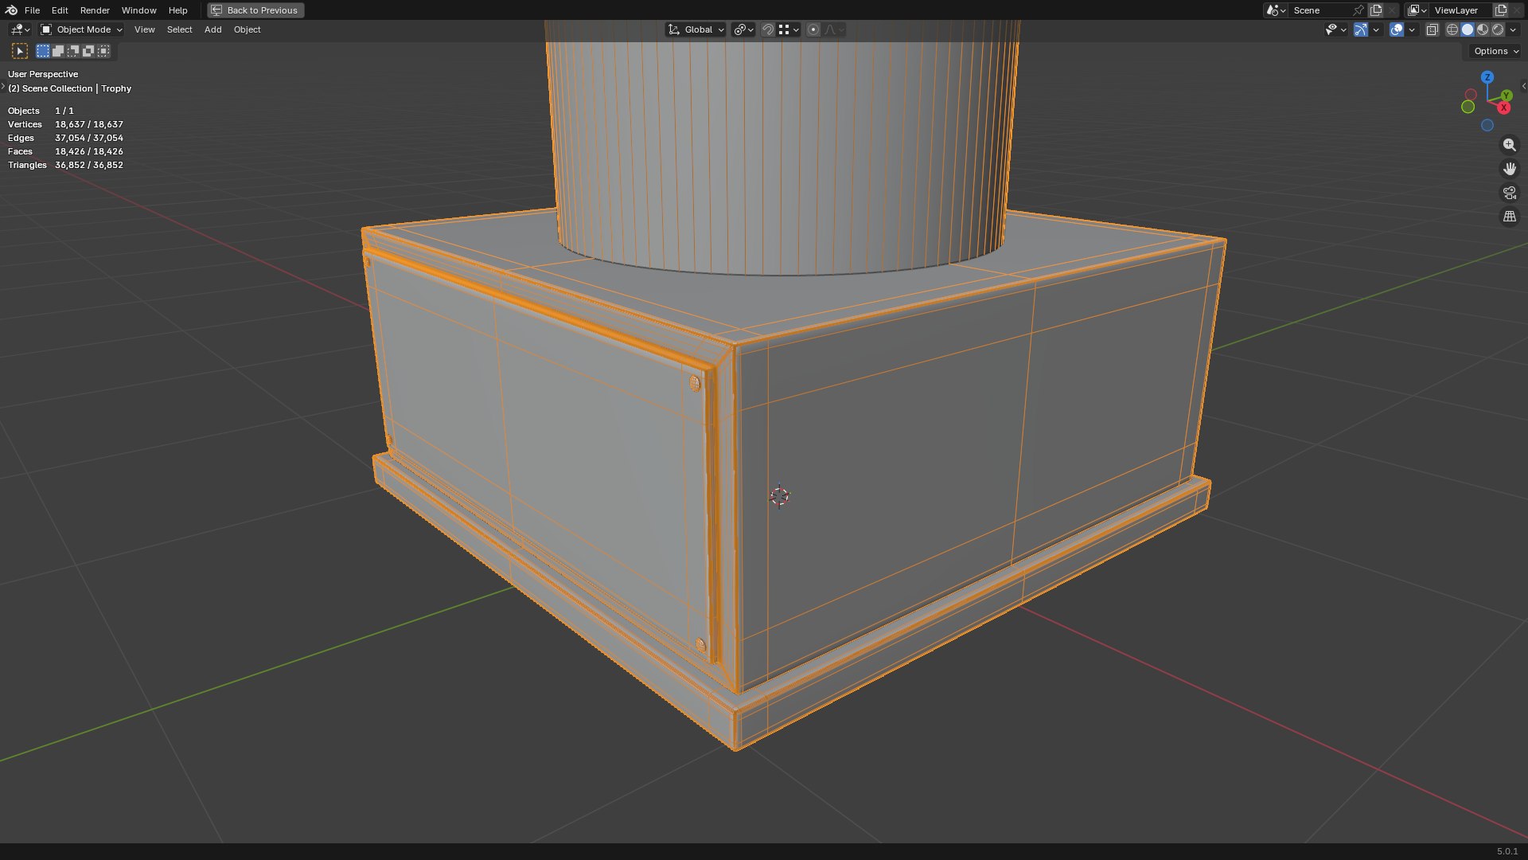The image size is (1528, 860).
Task: Open the viewport Select menu
Action: tap(179, 29)
